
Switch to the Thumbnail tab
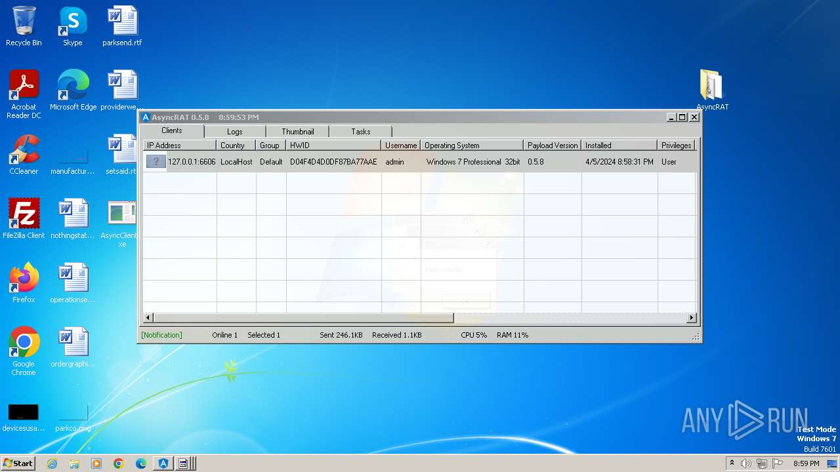[x=298, y=132]
